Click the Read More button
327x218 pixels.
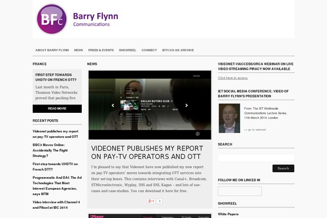[57, 108]
